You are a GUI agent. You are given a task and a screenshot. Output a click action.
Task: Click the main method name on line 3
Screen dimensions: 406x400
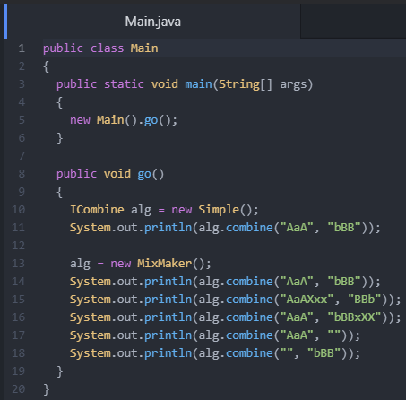pos(198,84)
